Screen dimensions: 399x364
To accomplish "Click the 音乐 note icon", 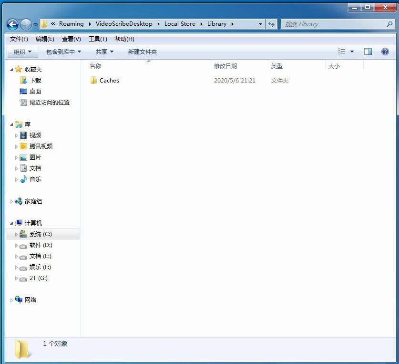I will [x=23, y=179].
